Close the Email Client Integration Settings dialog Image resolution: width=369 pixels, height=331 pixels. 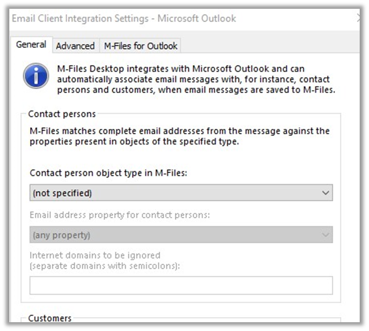[x=359, y=19]
